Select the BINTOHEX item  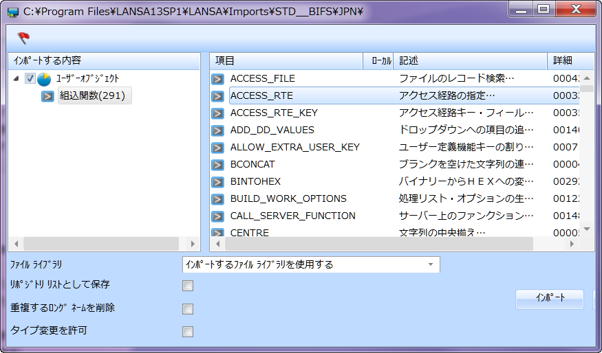click(x=255, y=182)
